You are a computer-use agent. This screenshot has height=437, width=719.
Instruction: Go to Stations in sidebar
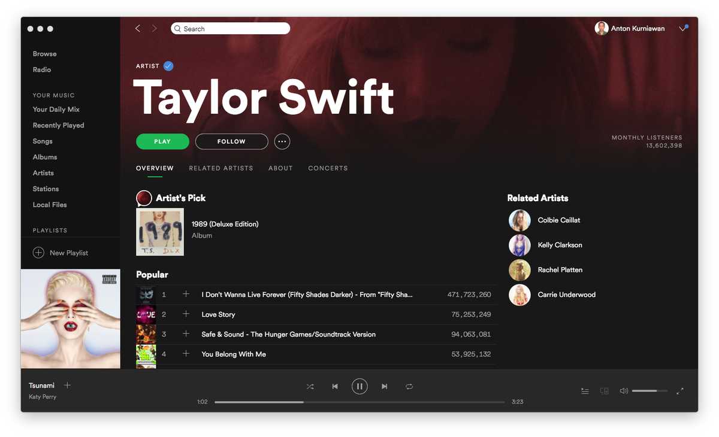tap(46, 189)
